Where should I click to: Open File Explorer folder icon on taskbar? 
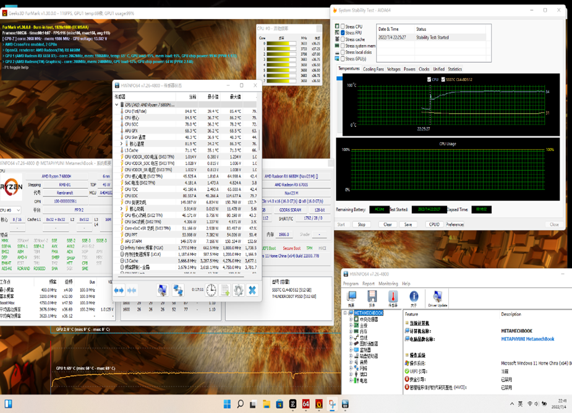coord(267,404)
